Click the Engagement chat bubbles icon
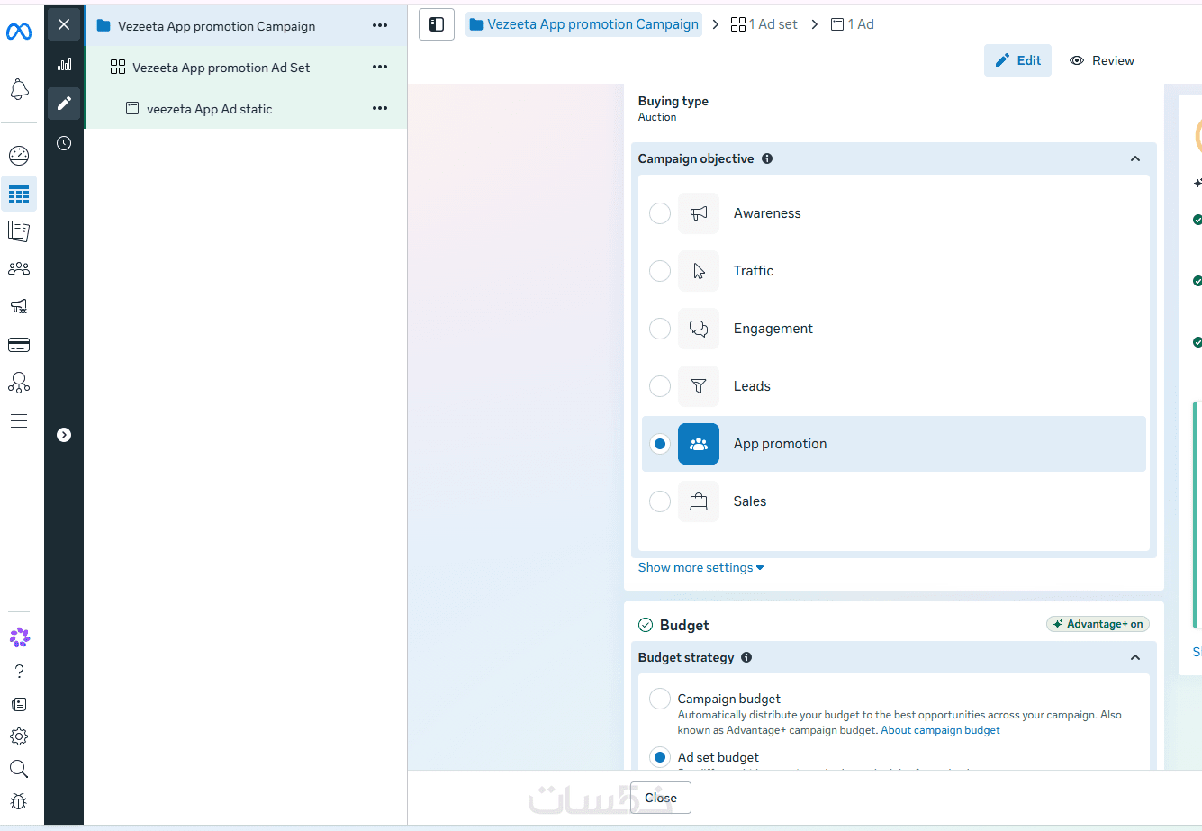Image resolution: width=1202 pixels, height=831 pixels. click(x=699, y=329)
